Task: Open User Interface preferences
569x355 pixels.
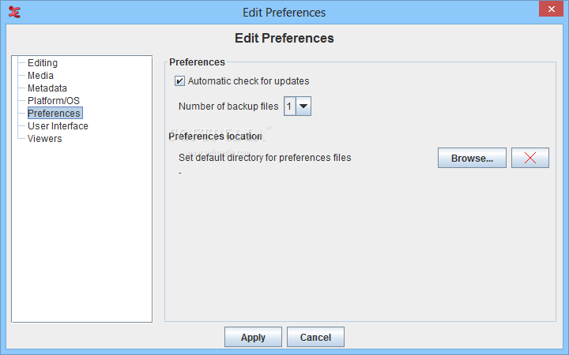Action: point(58,125)
